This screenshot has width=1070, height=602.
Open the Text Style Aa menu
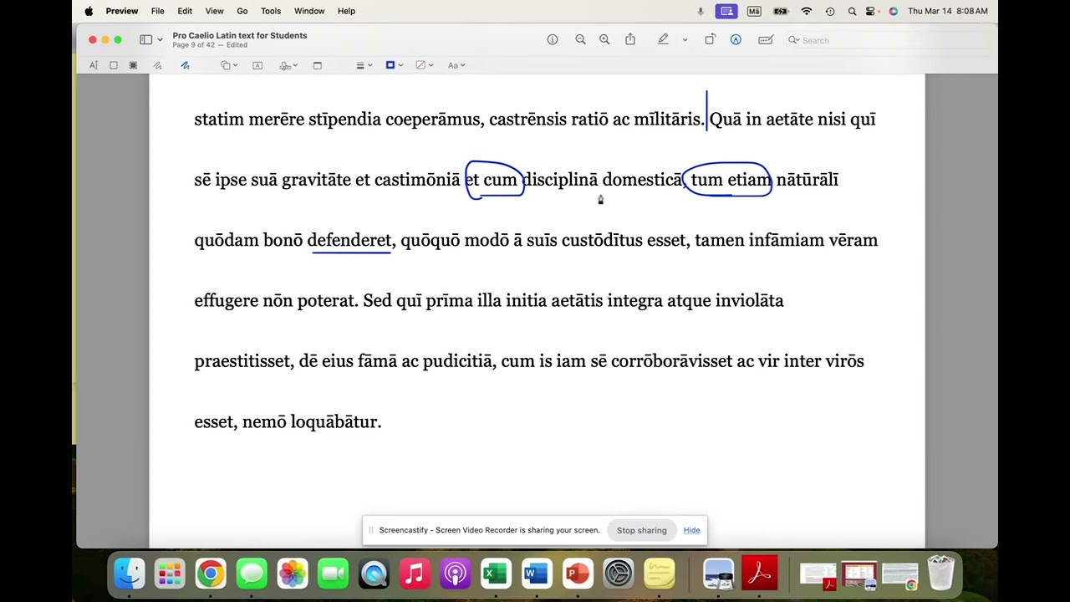coord(456,65)
